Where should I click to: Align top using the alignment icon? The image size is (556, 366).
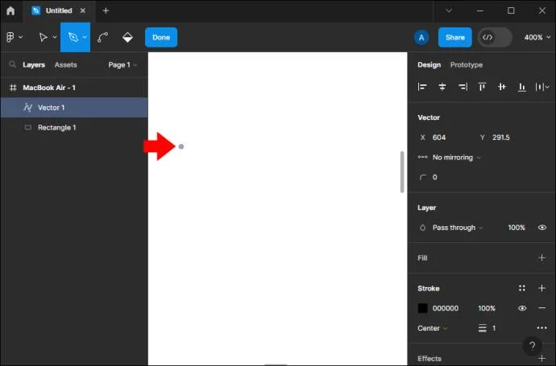[x=482, y=87]
